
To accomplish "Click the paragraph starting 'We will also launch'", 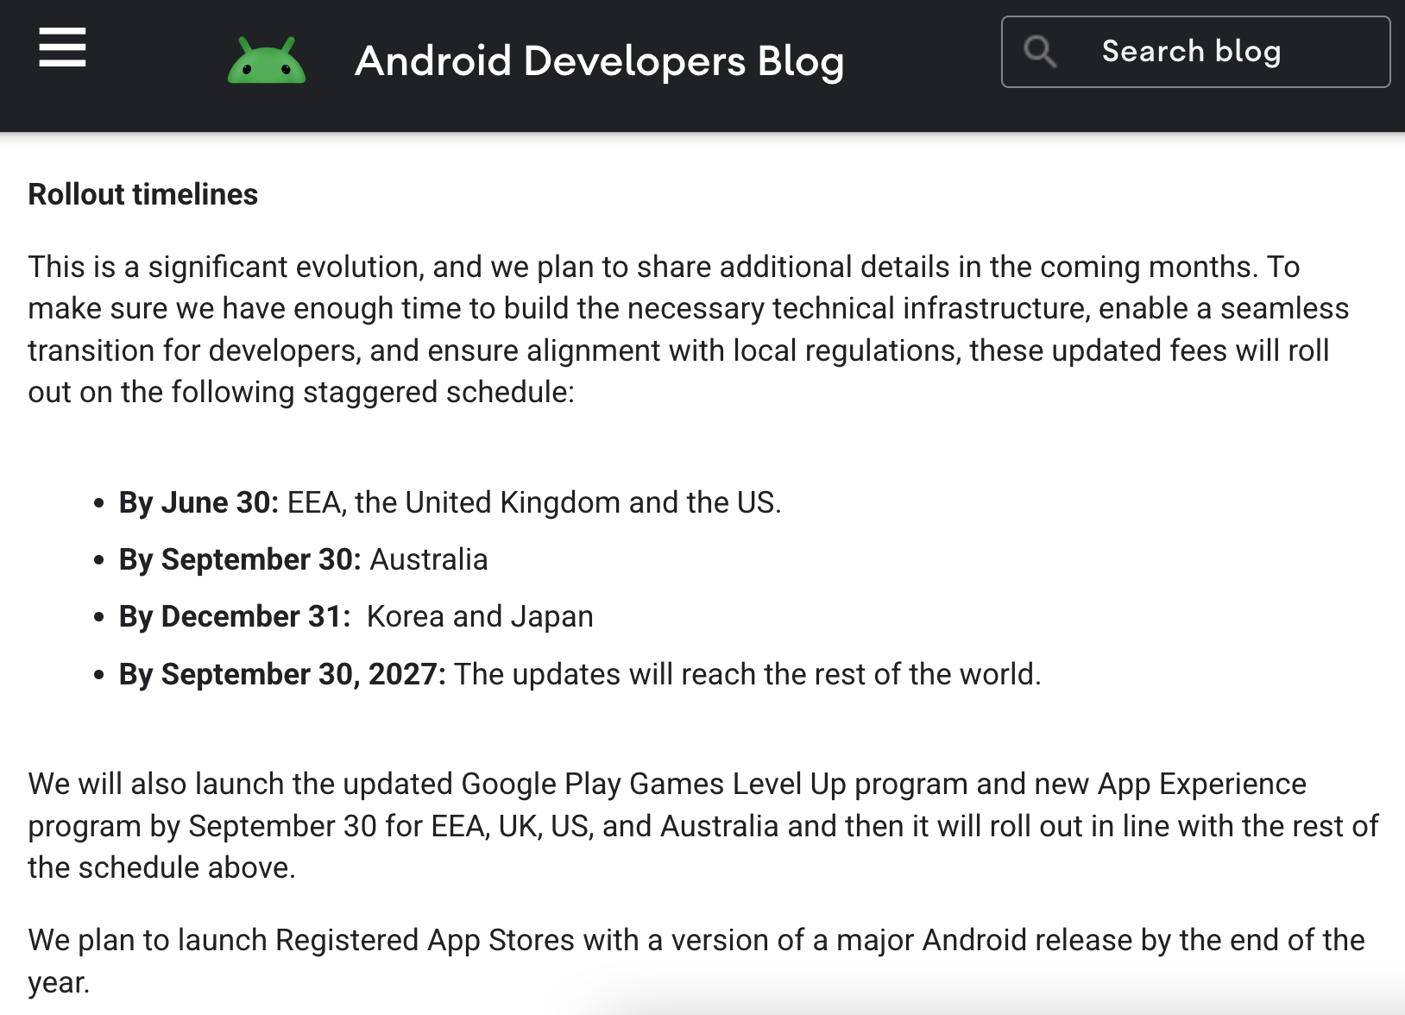I will click(x=703, y=826).
